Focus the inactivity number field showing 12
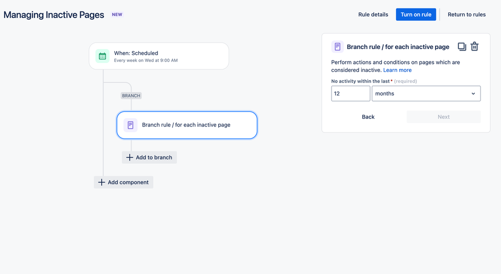Screen dimensions: 501x274 351,93
